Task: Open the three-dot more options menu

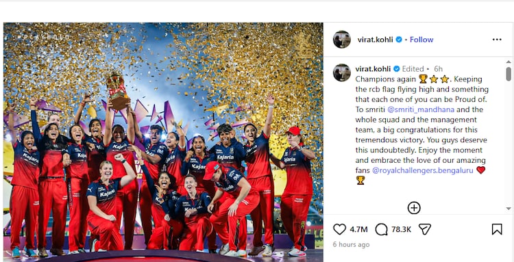Action: coord(497,40)
